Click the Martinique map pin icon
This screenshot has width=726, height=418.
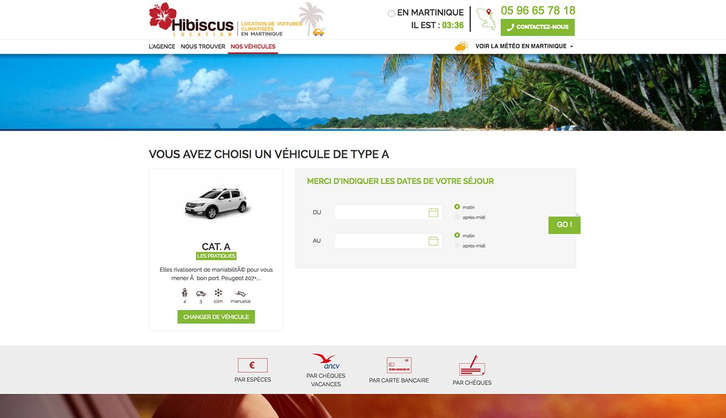(x=486, y=18)
